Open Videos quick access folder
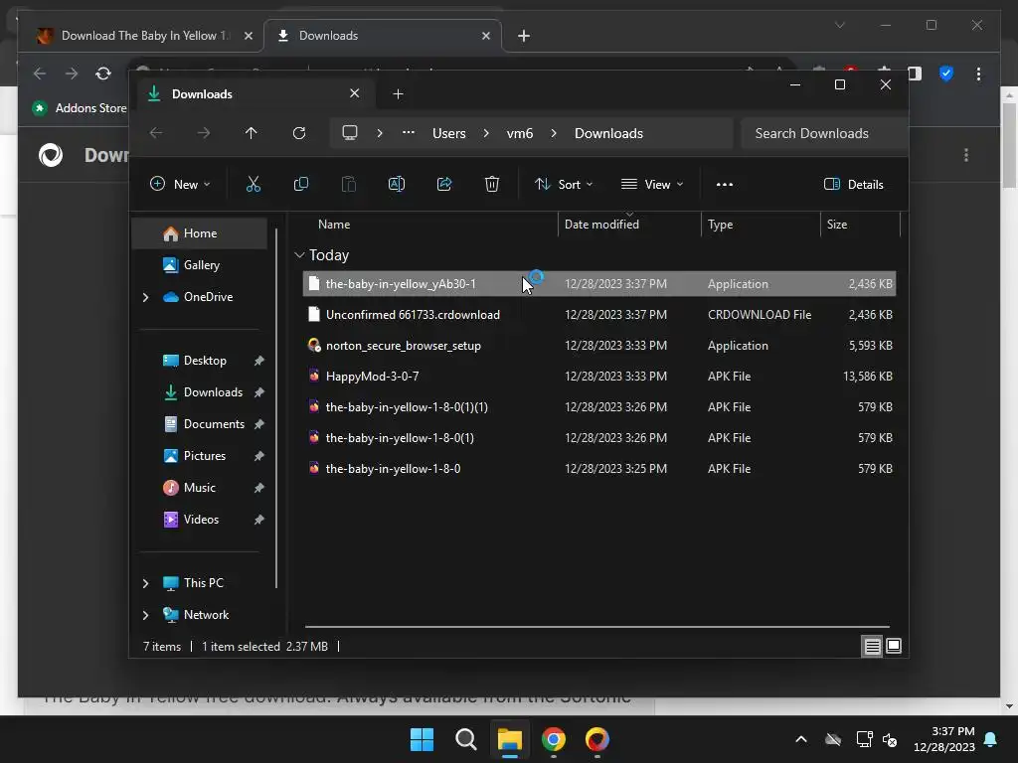The height and width of the screenshot is (763, 1018). point(201,519)
